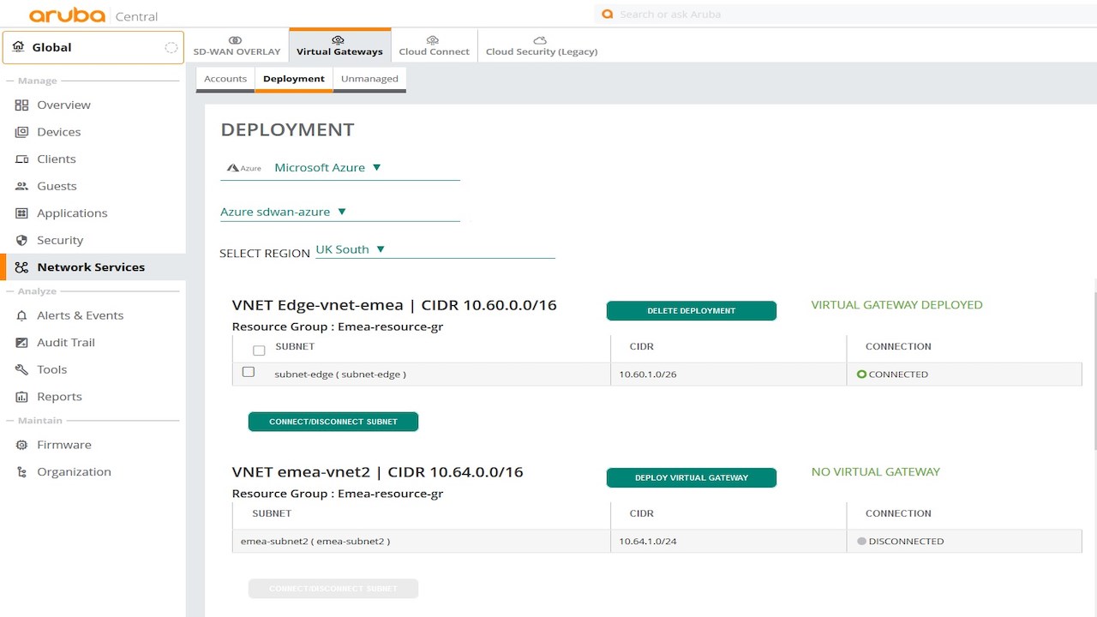Click the Firmware gear icon
Image resolution: width=1097 pixels, height=617 pixels.
click(22, 445)
